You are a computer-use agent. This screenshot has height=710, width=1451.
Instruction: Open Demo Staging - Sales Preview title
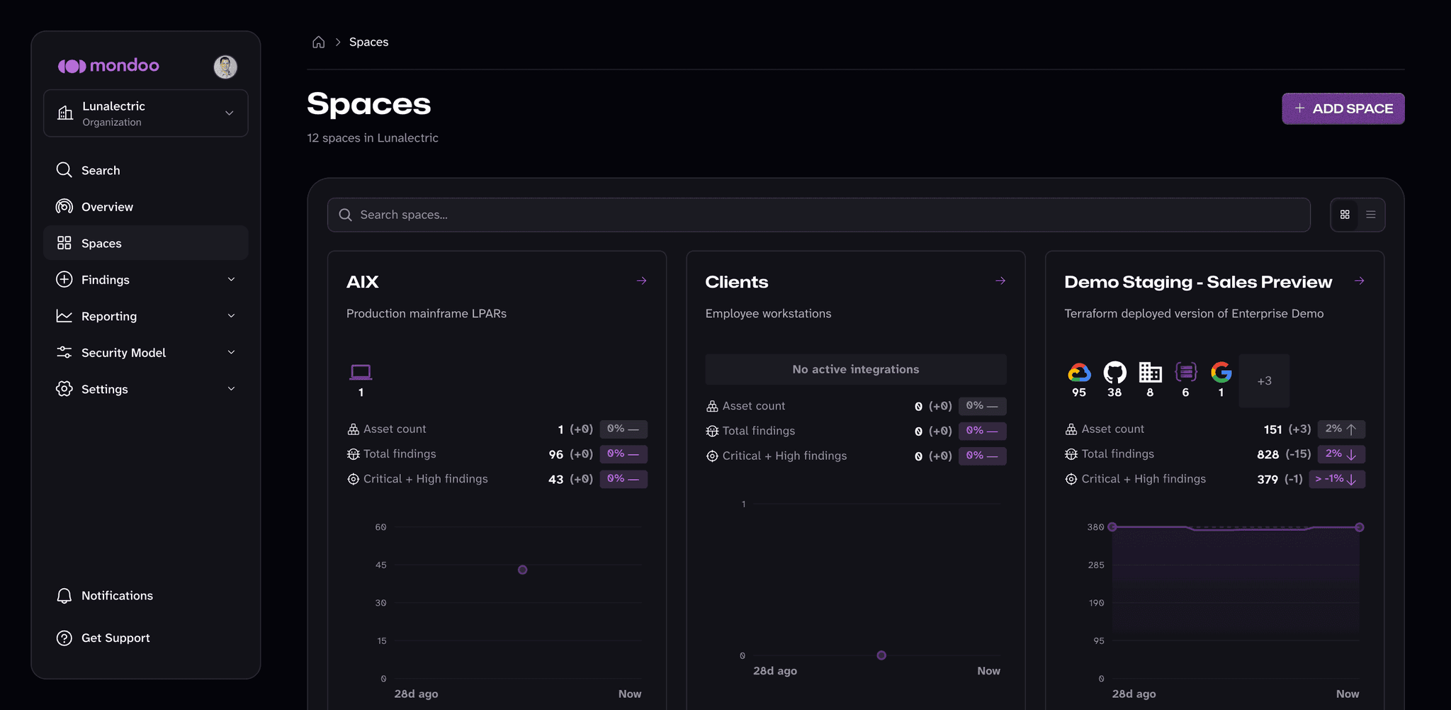(x=1198, y=282)
